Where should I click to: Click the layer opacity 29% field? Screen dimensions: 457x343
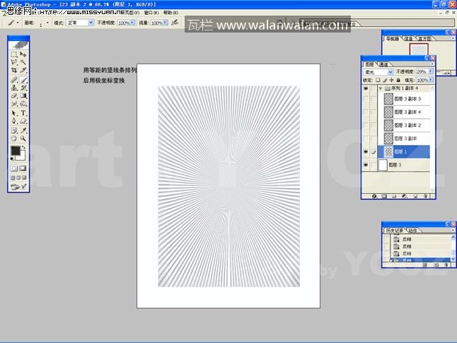pos(421,72)
